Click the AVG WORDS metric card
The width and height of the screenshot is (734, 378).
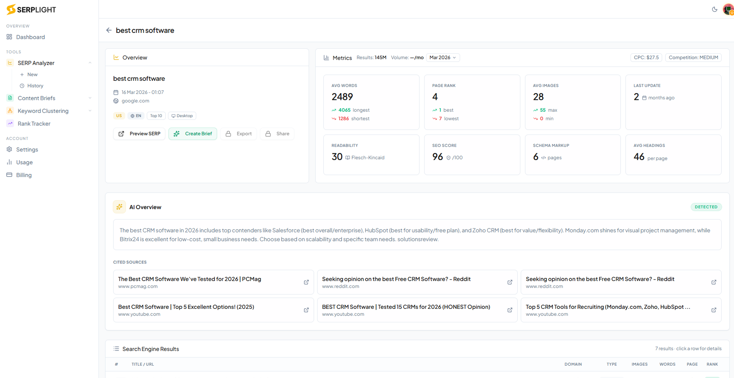click(371, 102)
